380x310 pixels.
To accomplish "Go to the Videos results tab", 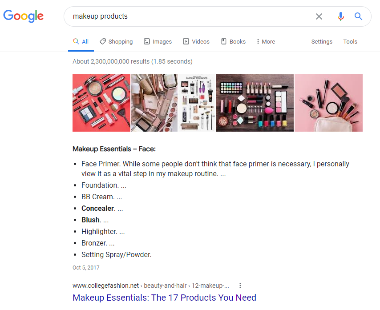I will point(196,41).
